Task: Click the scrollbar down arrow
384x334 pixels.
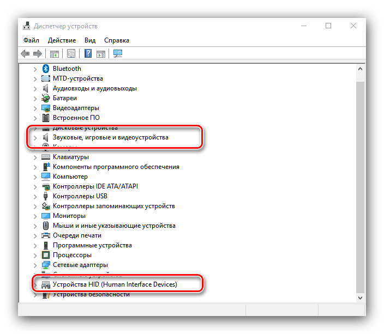Action: (360, 298)
